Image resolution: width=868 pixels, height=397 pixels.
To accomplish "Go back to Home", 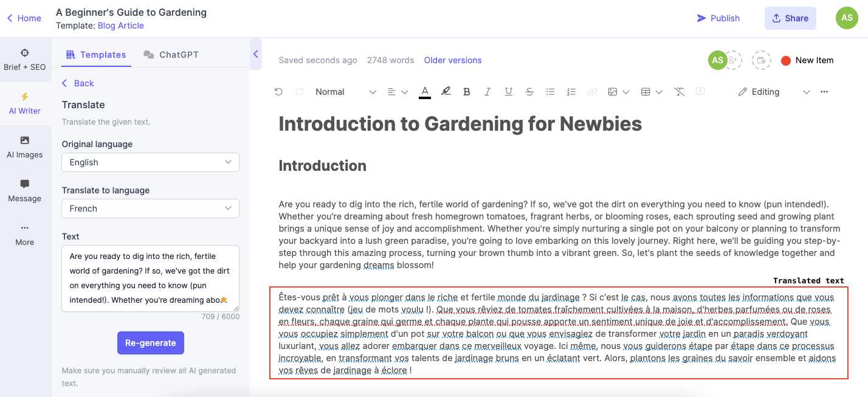I will pyautogui.click(x=24, y=18).
